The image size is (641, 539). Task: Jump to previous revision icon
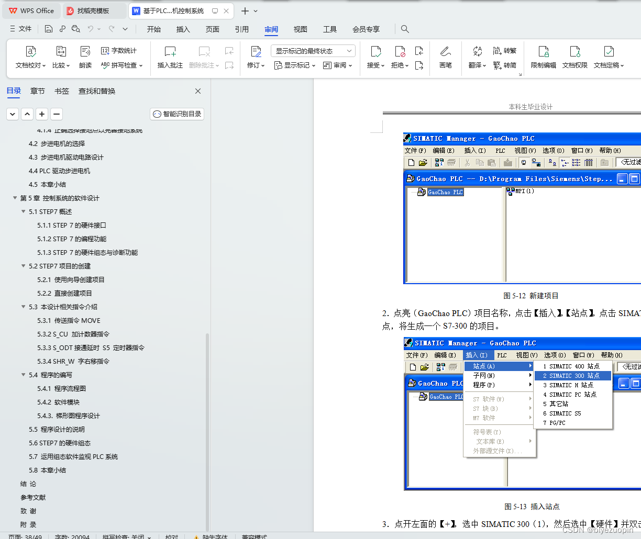point(419,51)
